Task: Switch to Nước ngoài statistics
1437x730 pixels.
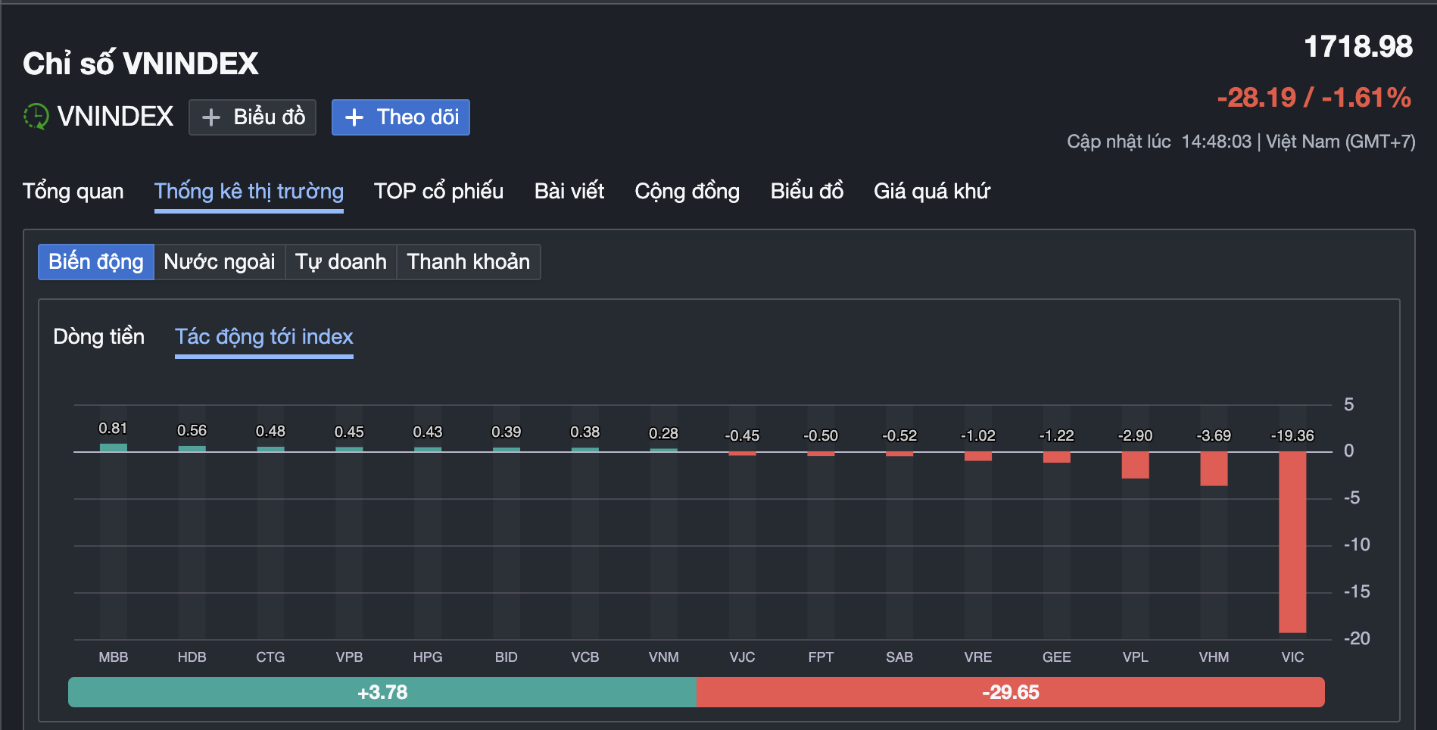Action: pyautogui.click(x=220, y=262)
